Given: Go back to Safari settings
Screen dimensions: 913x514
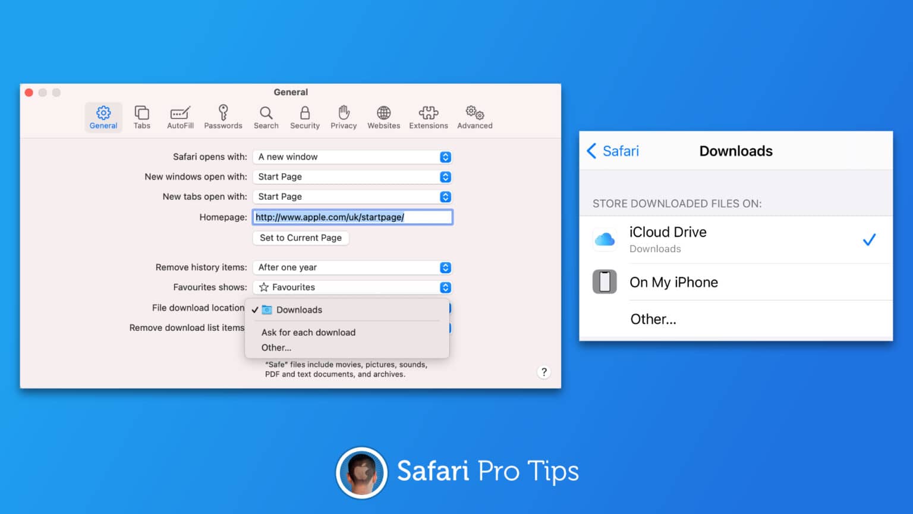Looking at the screenshot, I should point(613,151).
